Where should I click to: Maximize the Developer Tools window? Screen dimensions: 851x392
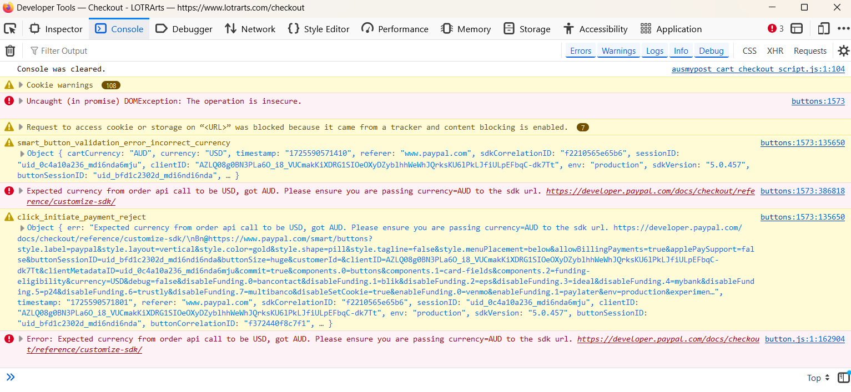coord(804,8)
